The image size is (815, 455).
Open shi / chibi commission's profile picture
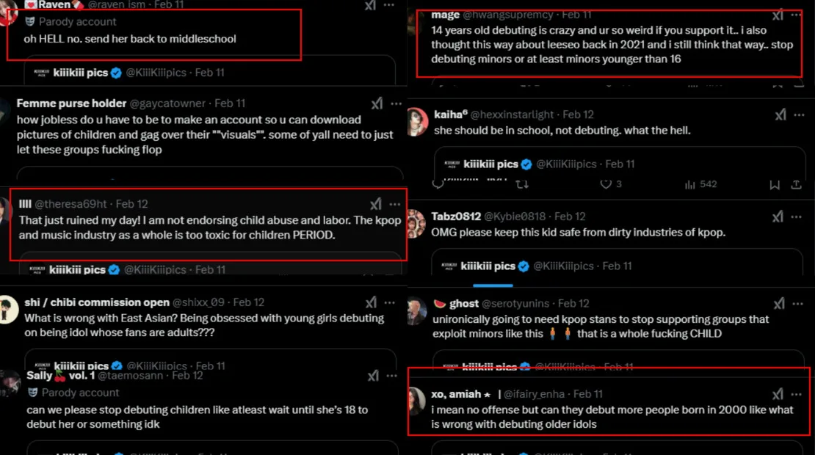[8, 309]
